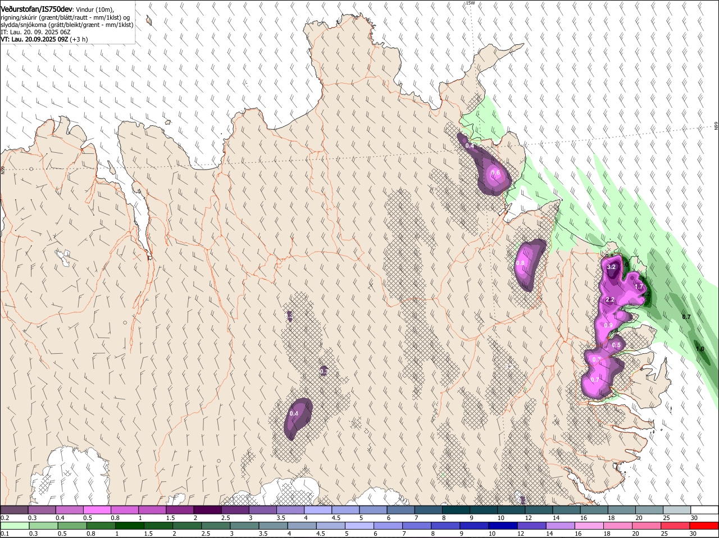Click the Veðurstofan/IS750dev title text
This screenshot has height=538, width=719.
pyautogui.click(x=37, y=9)
